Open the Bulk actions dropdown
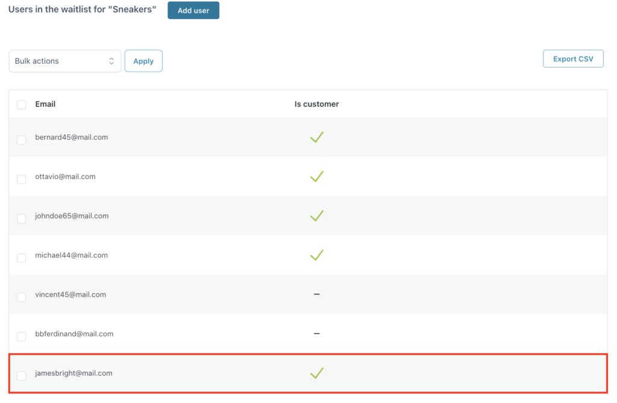This screenshot has height=403, width=617. click(65, 61)
